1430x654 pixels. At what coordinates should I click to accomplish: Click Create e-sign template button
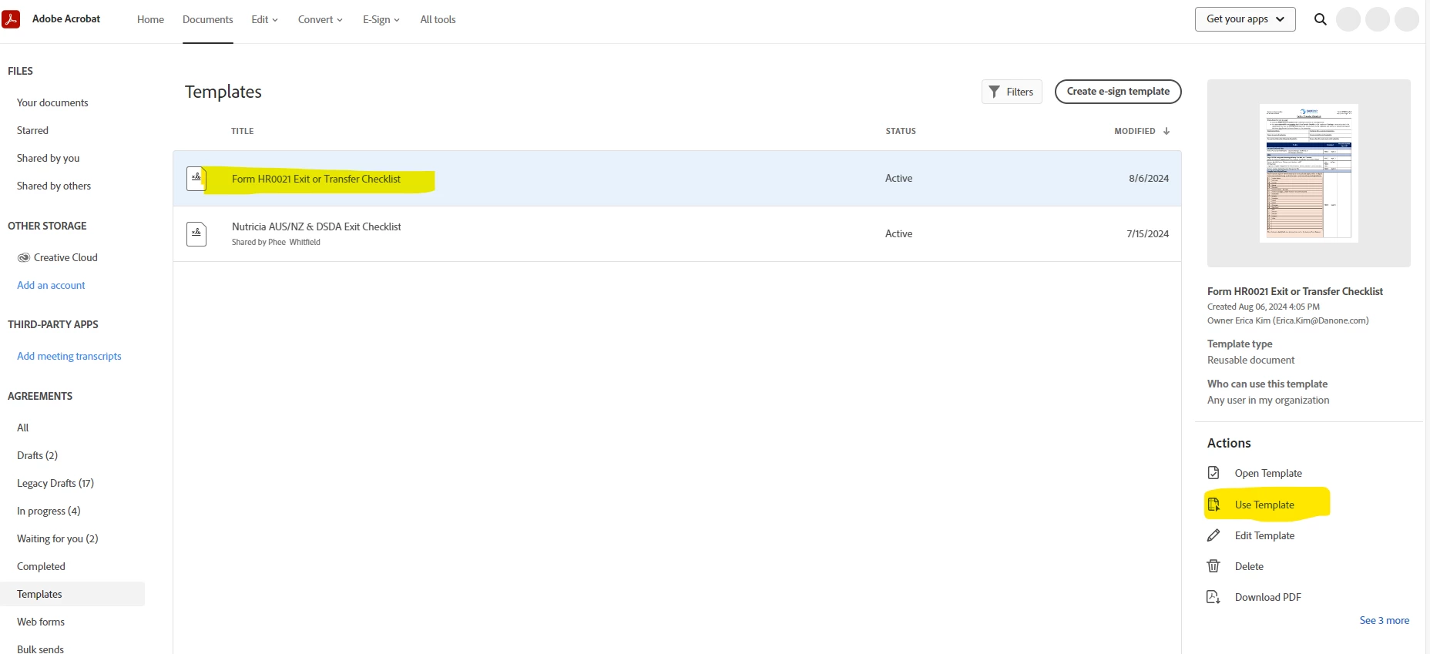tap(1118, 91)
